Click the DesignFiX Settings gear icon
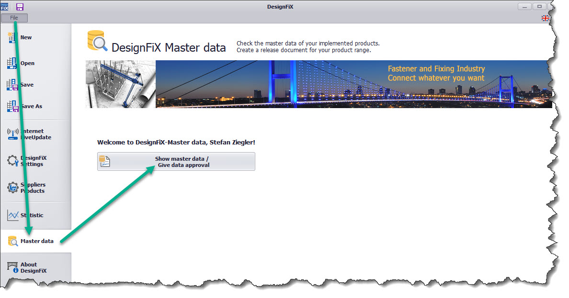The image size is (569, 298). point(13,161)
